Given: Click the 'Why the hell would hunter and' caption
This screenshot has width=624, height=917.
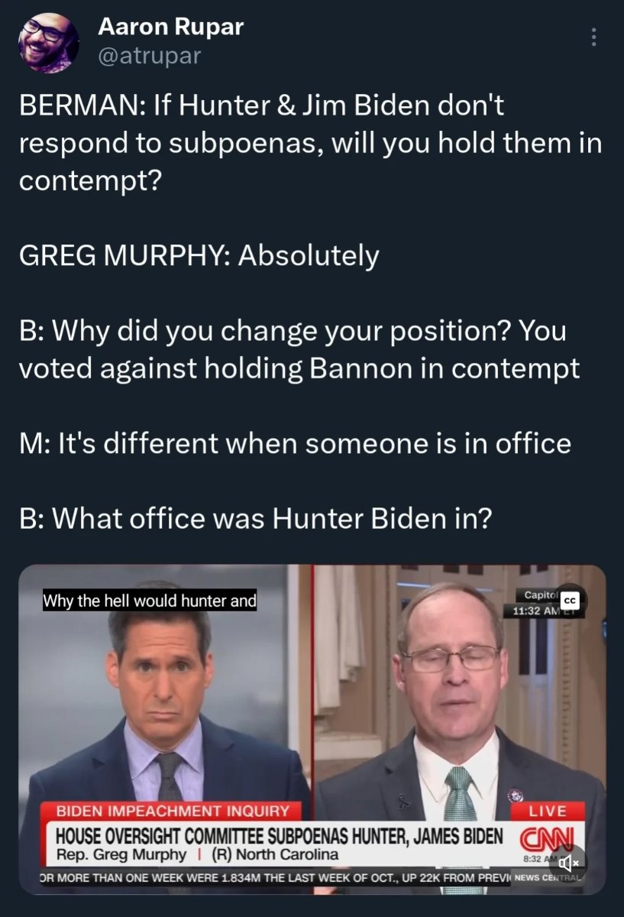Looking at the screenshot, I should point(150,601).
